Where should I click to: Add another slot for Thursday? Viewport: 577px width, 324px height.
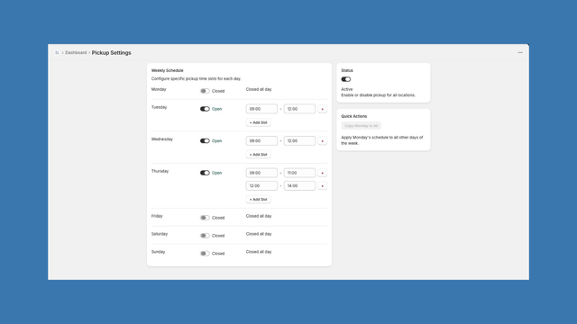259,199
